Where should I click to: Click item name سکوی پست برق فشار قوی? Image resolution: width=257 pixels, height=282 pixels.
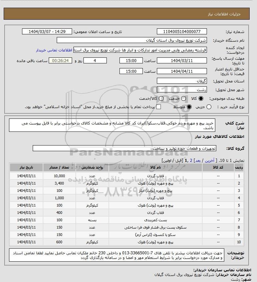156,227
